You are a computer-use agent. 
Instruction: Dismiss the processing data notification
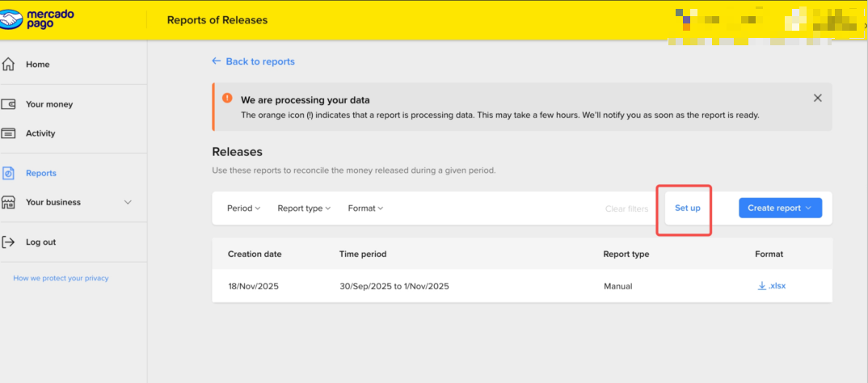click(x=817, y=98)
